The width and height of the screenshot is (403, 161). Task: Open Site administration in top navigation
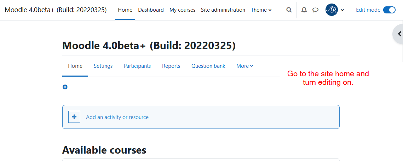point(223,10)
